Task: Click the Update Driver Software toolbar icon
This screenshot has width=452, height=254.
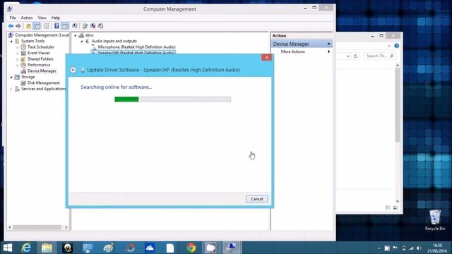Action: (x=85, y=26)
